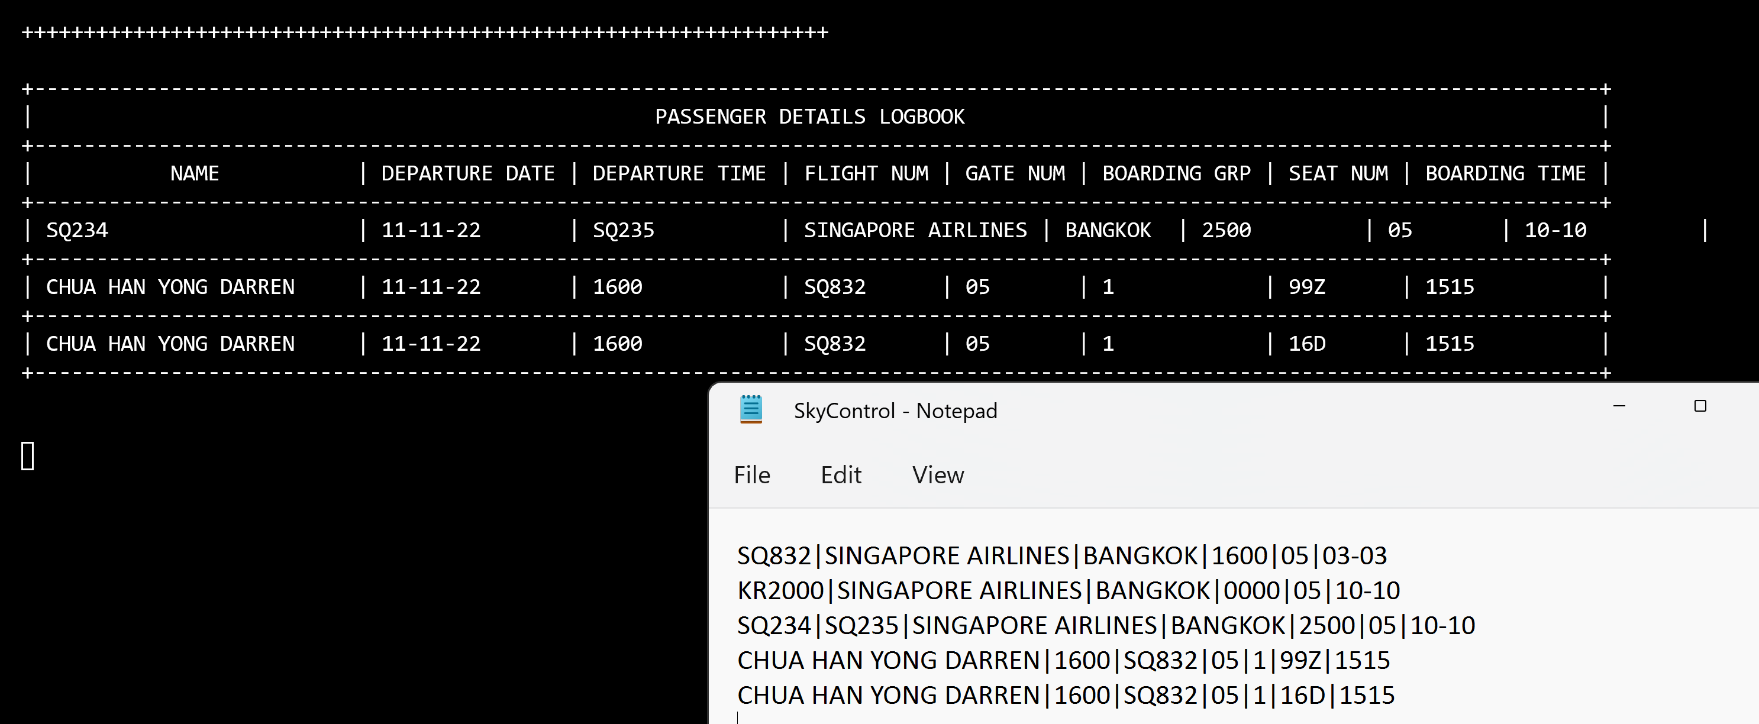Click the BOARDING TIME column header

tap(1505, 173)
